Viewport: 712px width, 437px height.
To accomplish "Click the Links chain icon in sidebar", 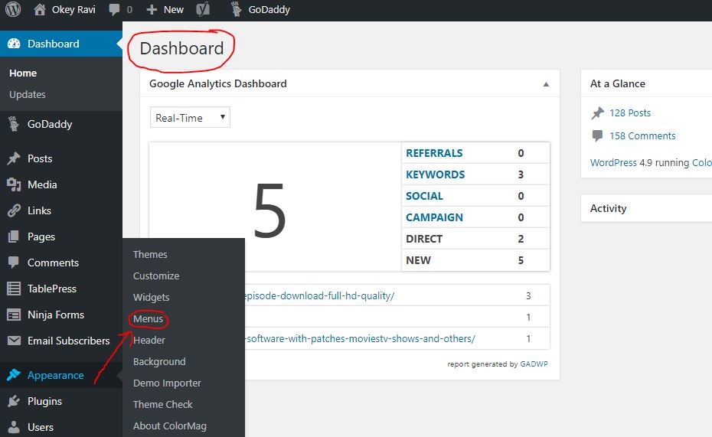I will [14, 210].
